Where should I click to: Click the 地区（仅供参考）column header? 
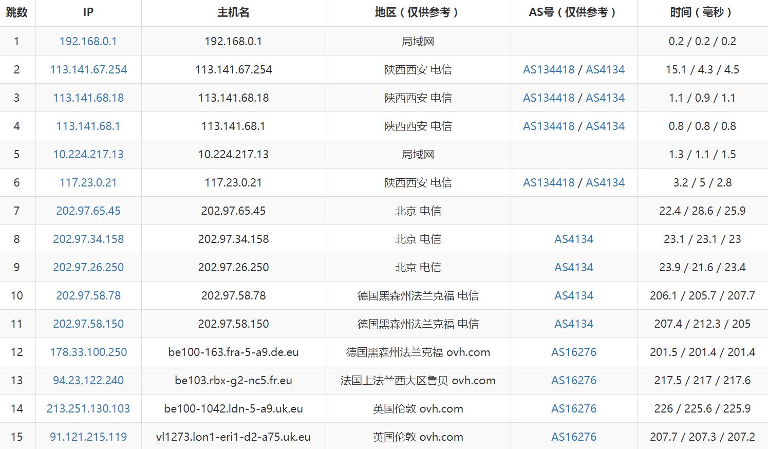tap(418, 12)
